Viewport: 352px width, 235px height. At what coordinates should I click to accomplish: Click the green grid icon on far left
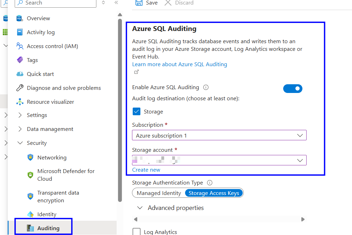coord(5,32)
